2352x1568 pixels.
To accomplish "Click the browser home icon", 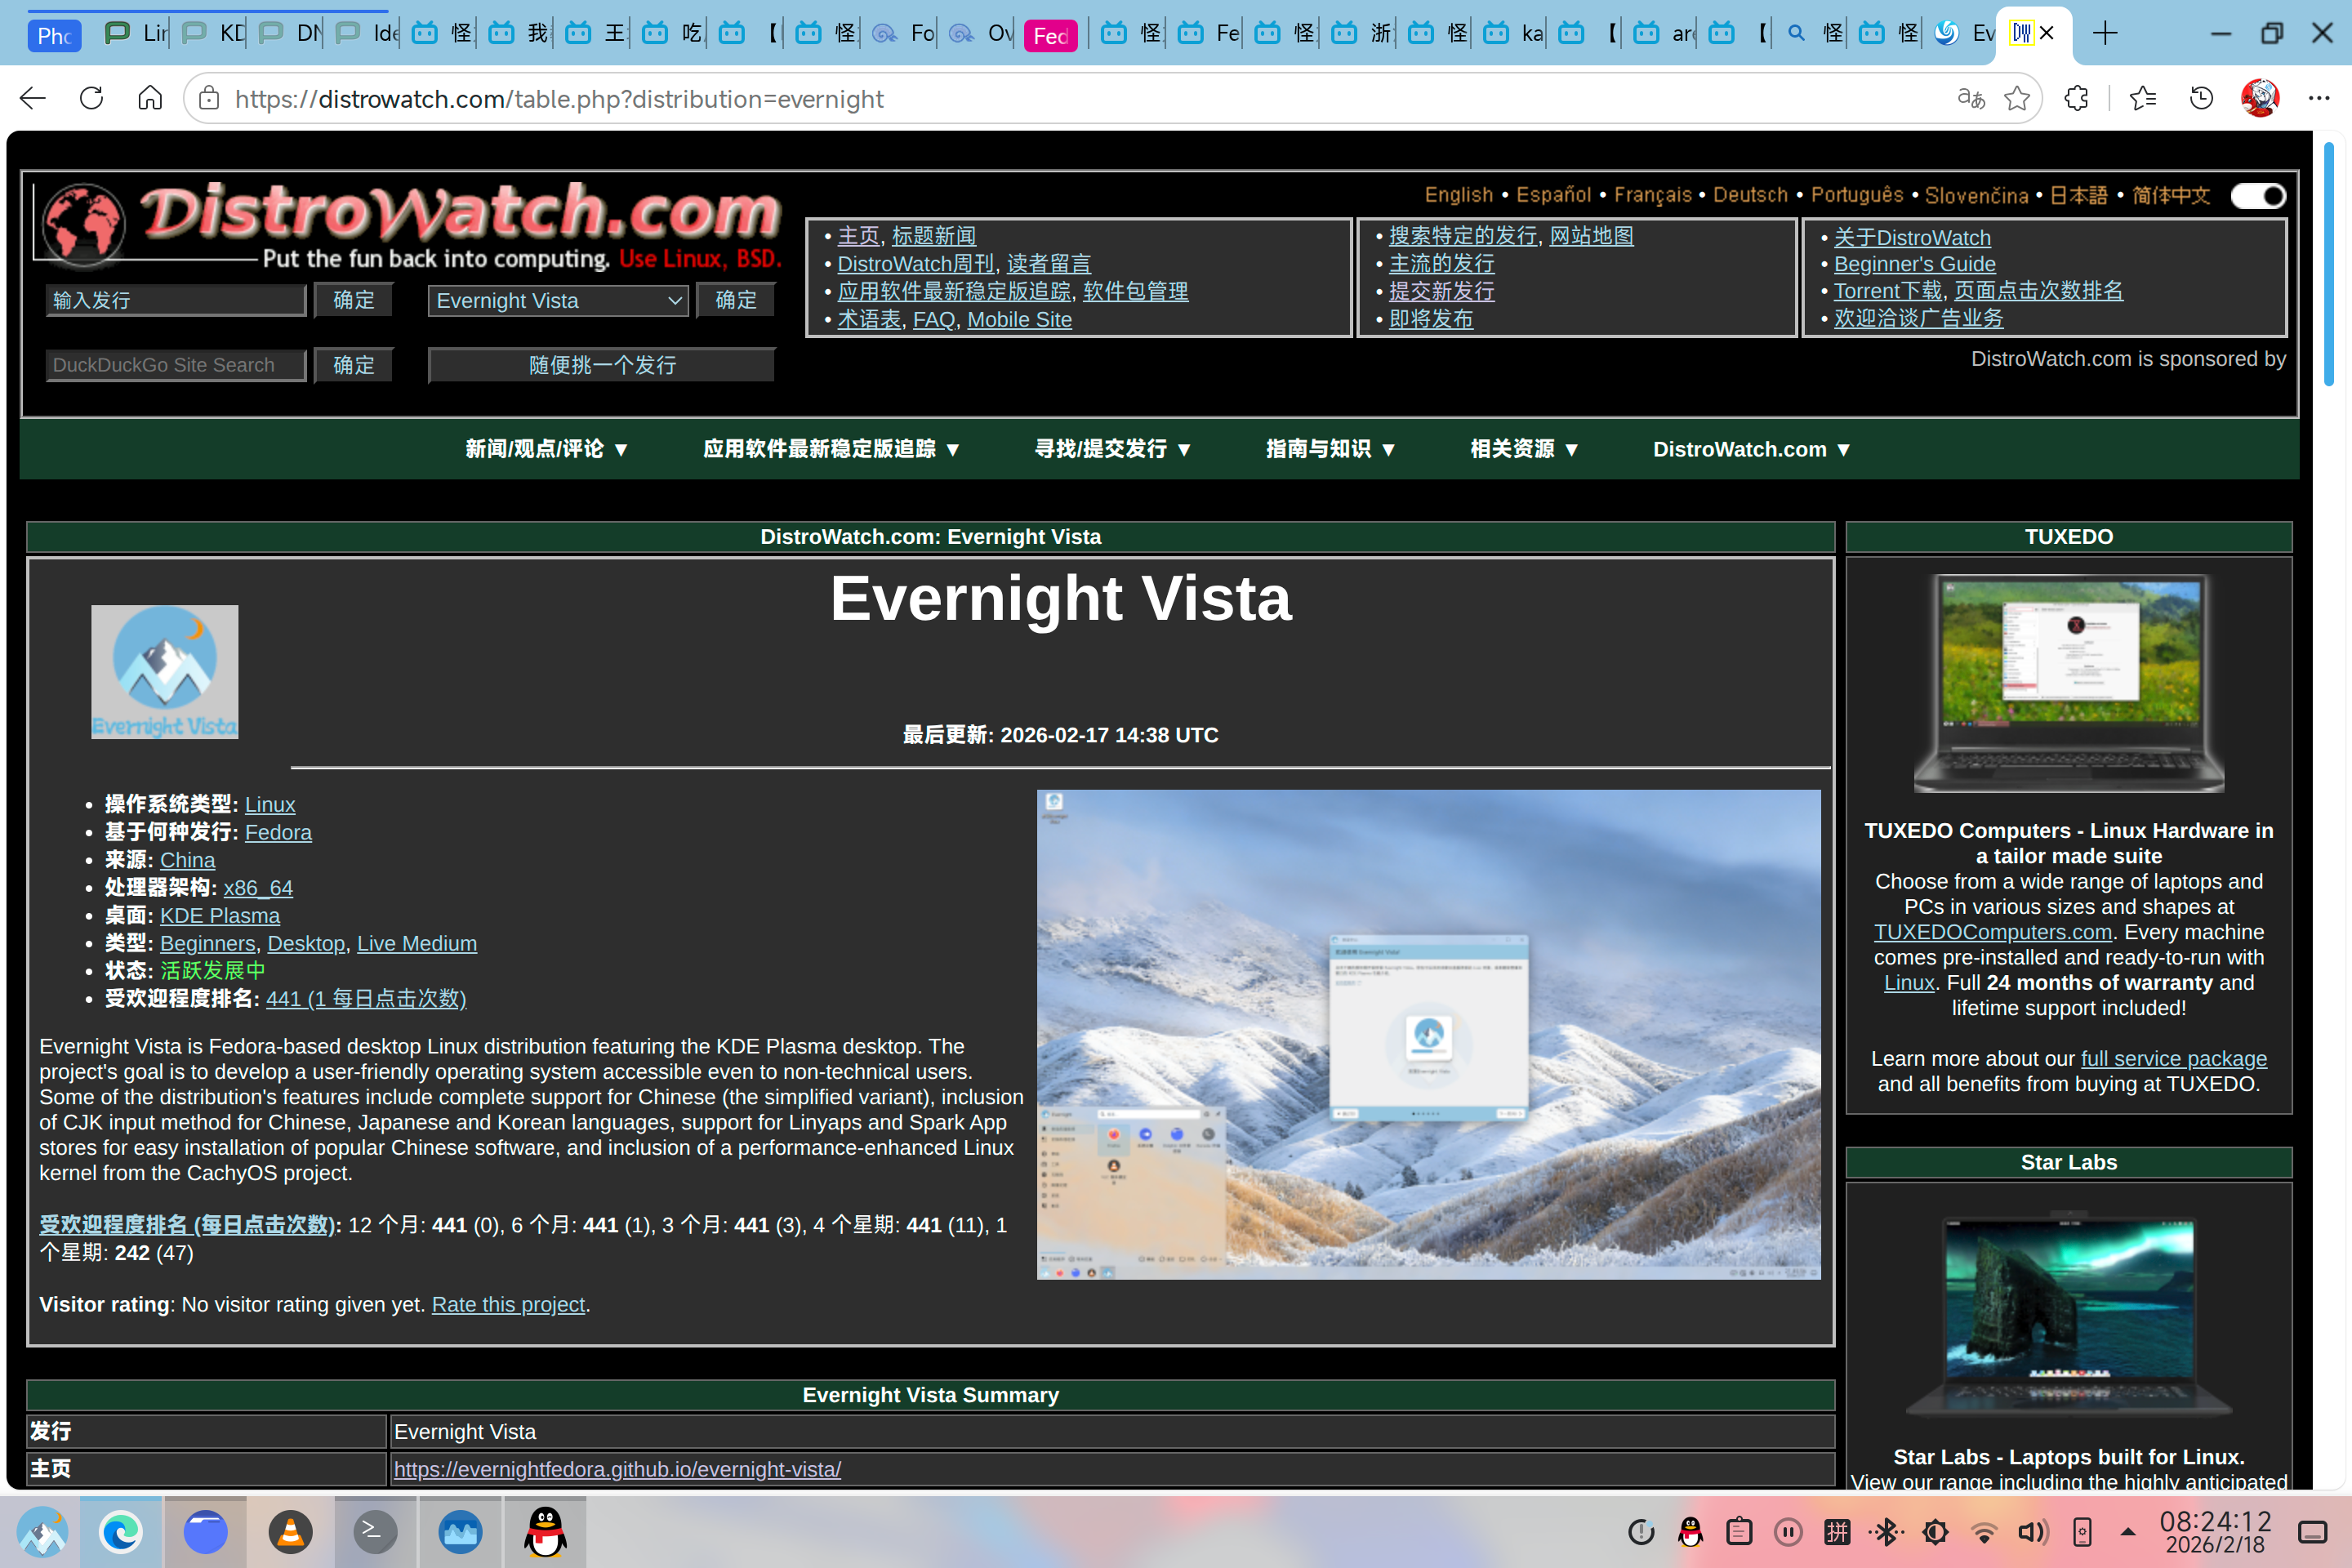I will [x=150, y=98].
